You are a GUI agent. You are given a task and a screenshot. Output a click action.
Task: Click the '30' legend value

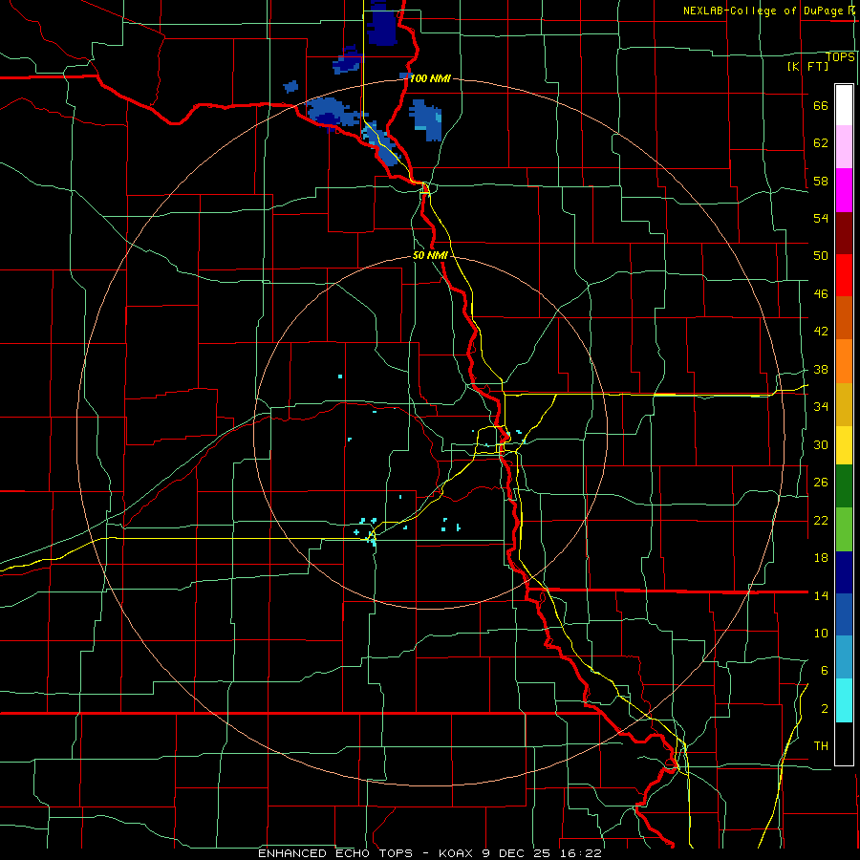pyautogui.click(x=821, y=444)
